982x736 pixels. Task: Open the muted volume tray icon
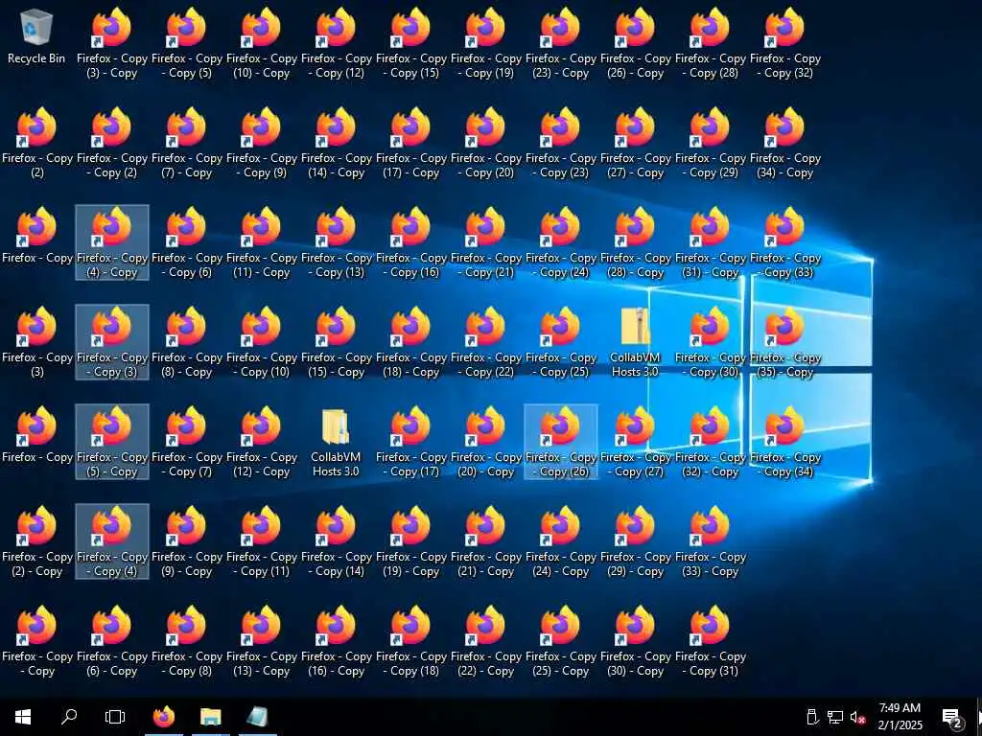point(857,717)
